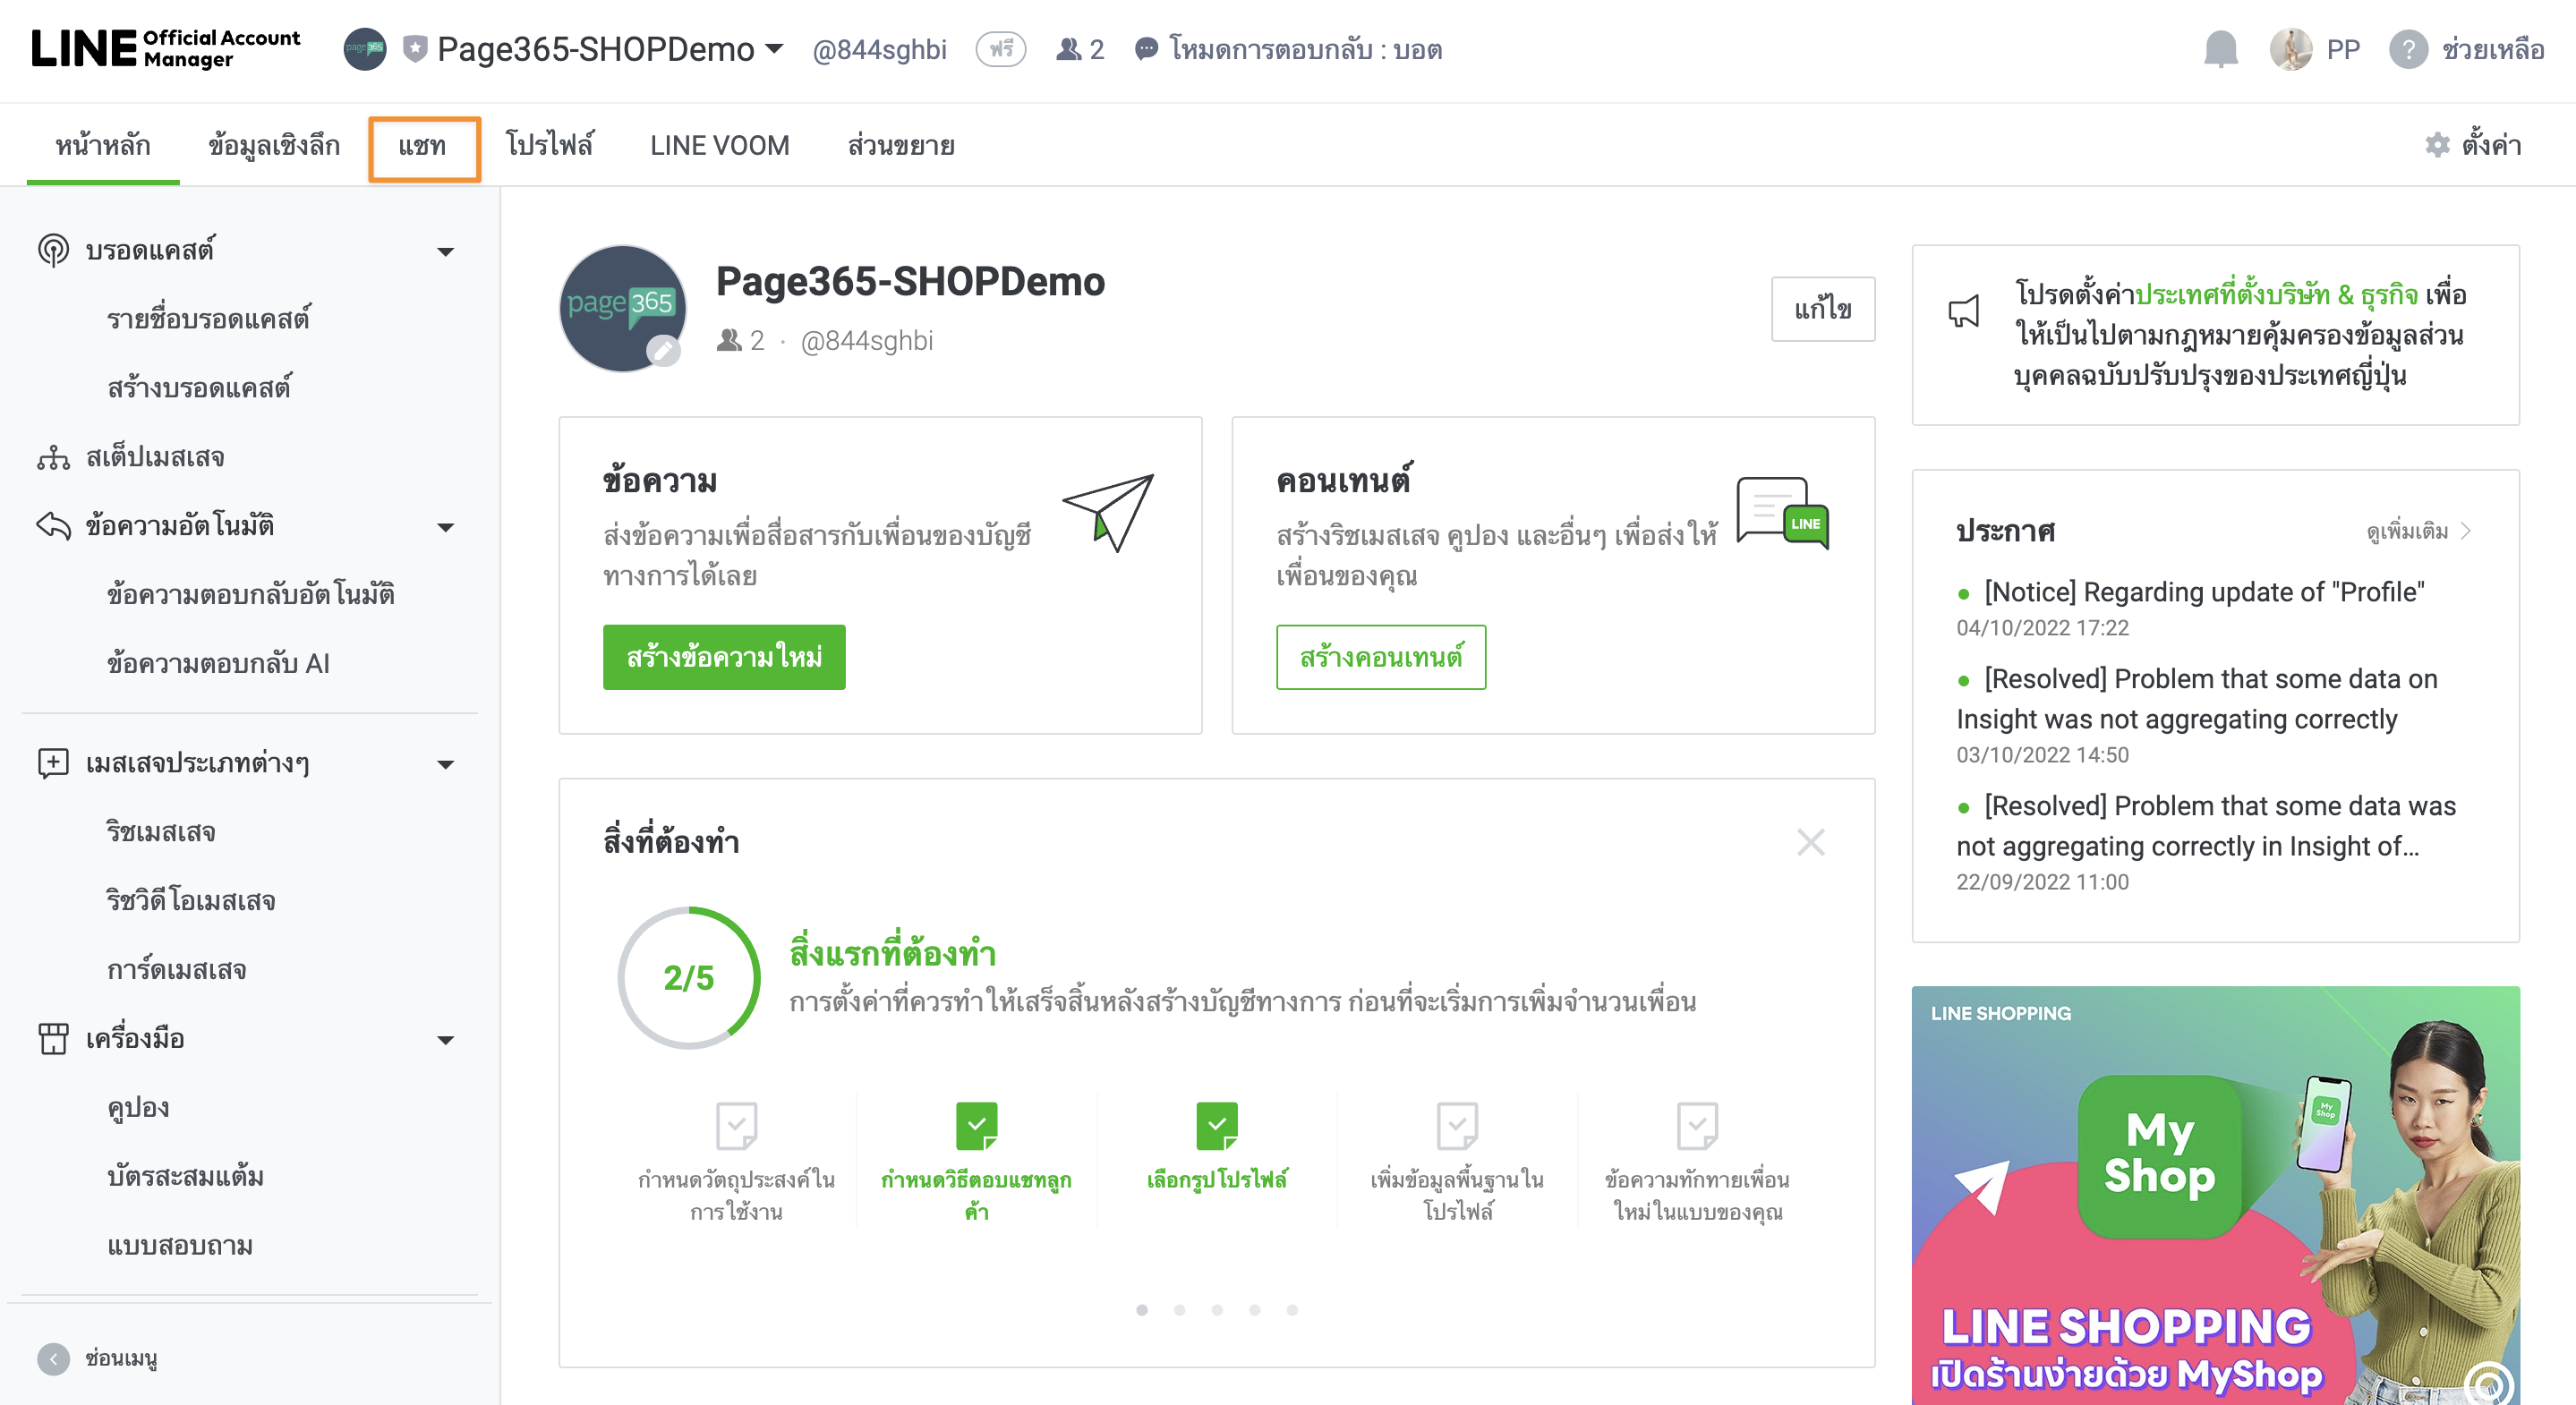Open ประเทศที่ตั้งบริษัท & ธุรกิจ link
Image resolution: width=2576 pixels, height=1405 pixels.
click(2276, 294)
